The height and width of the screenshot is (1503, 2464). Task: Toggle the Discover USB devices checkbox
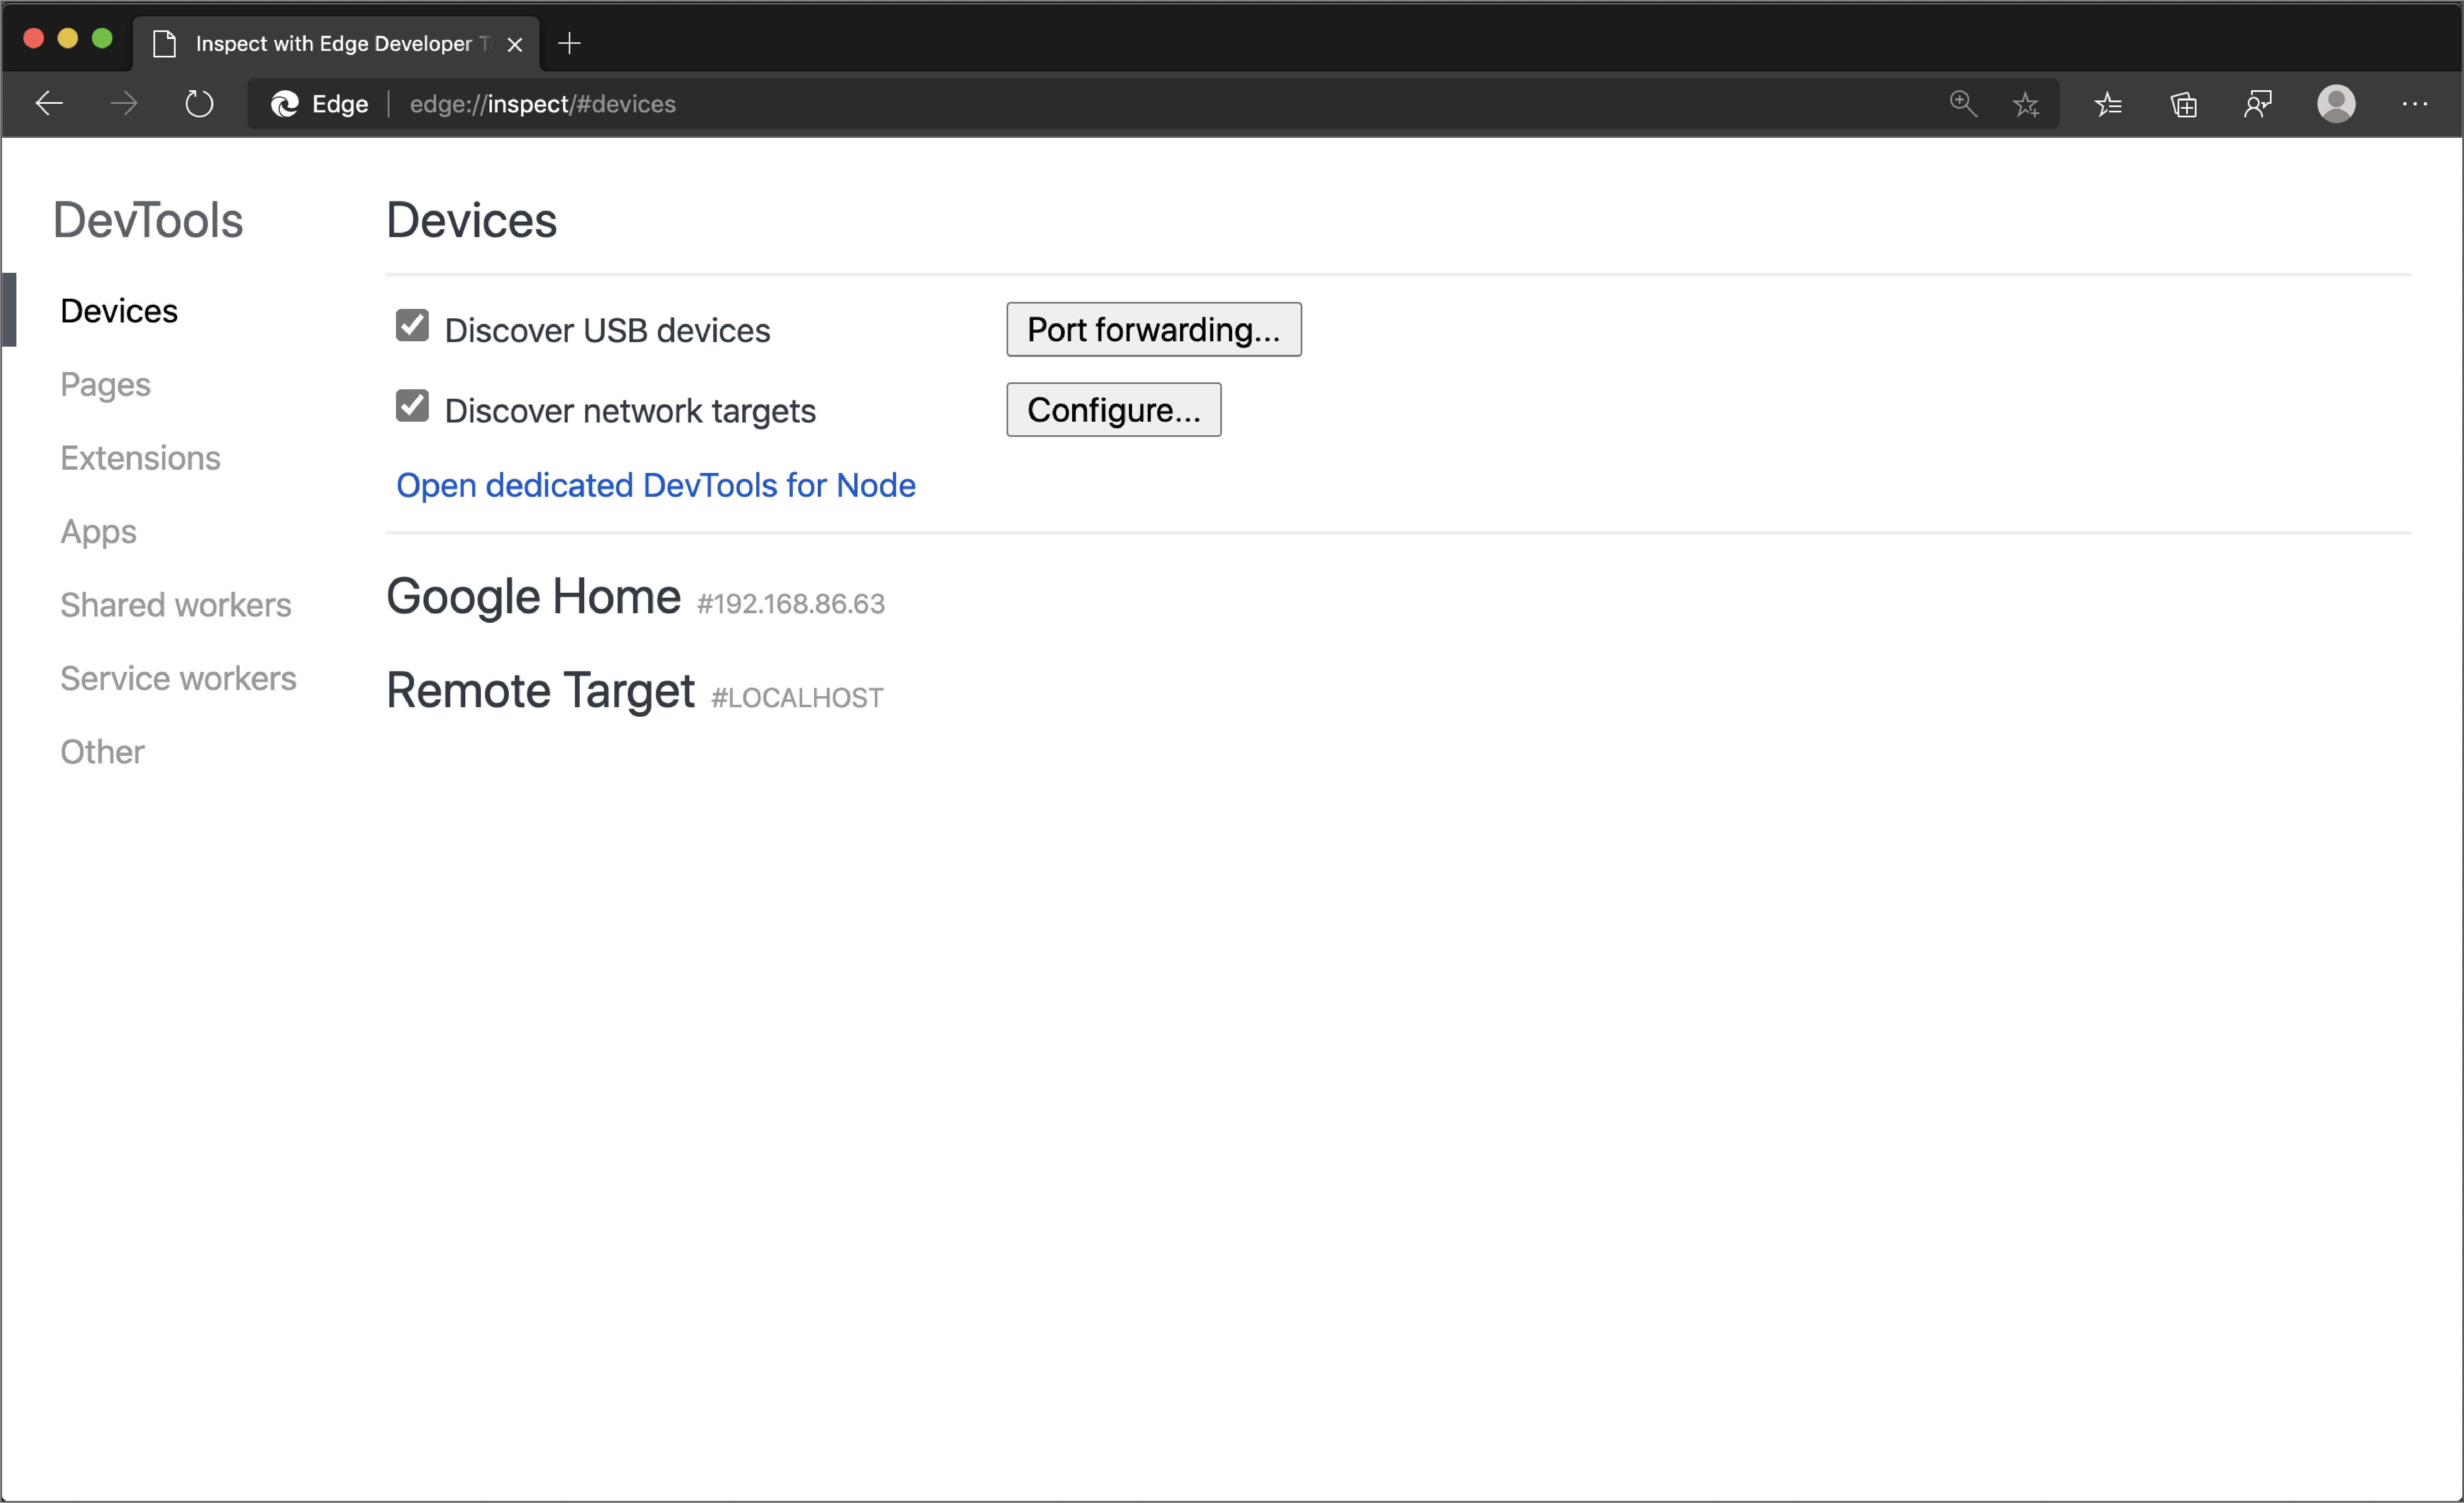[x=412, y=329]
